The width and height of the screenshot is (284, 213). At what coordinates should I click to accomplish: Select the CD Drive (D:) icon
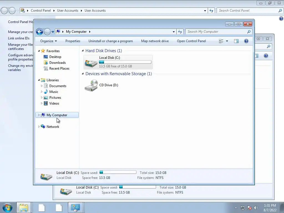click(91, 85)
